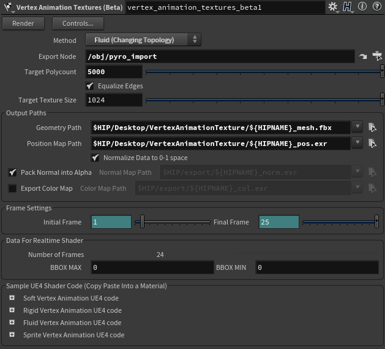Open Geometry Path dropdown arrow
The image size is (385, 349).
click(x=357, y=127)
